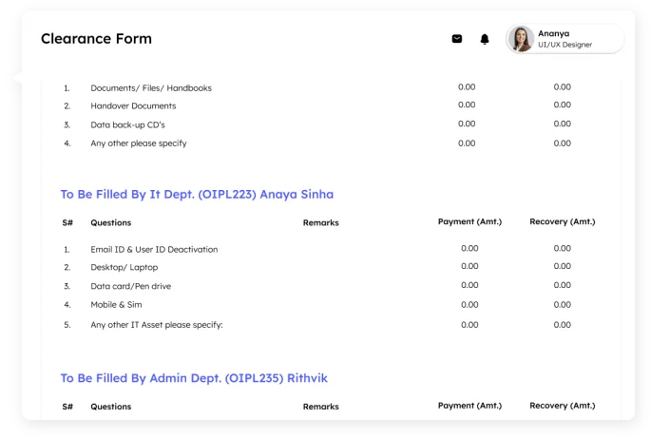The image size is (651, 438).
Task: Click the Desktop/ Laptop payment amount
Action: (469, 267)
